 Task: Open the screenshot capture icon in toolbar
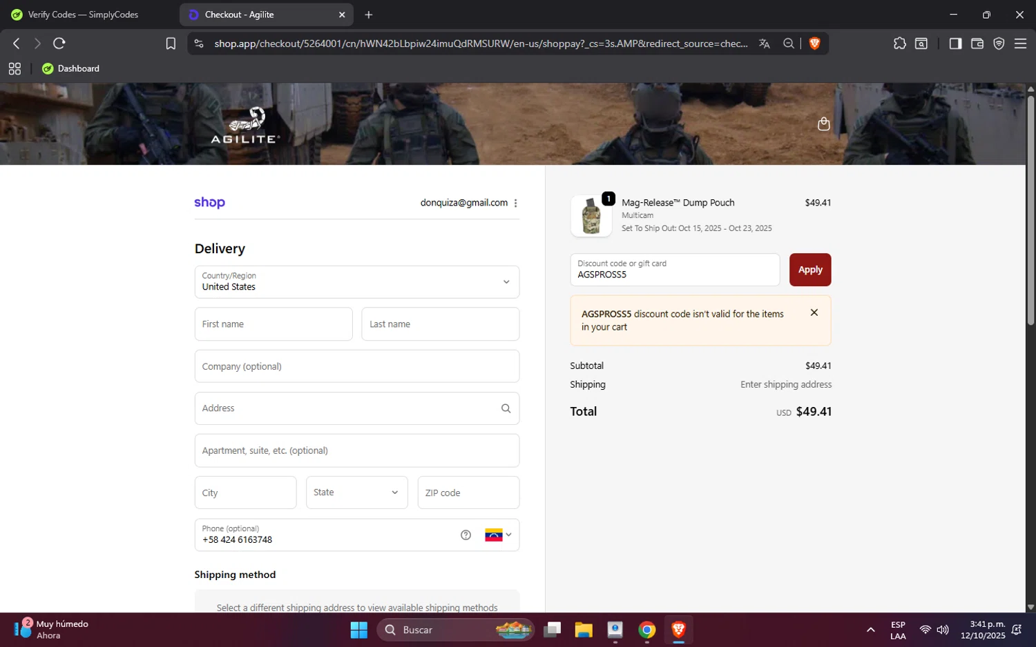pyautogui.click(x=921, y=43)
